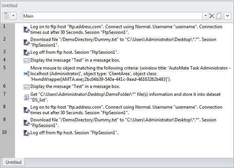Click the task list clipboard icon
The width and height of the screenshot is (234, 168).
pos(6,16)
